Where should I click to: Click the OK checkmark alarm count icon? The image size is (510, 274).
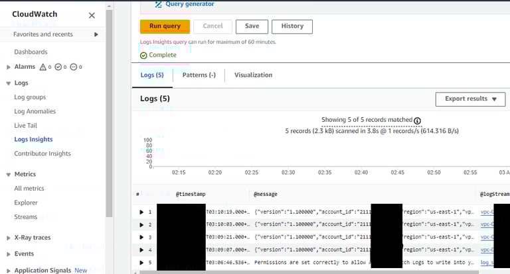(x=58, y=67)
